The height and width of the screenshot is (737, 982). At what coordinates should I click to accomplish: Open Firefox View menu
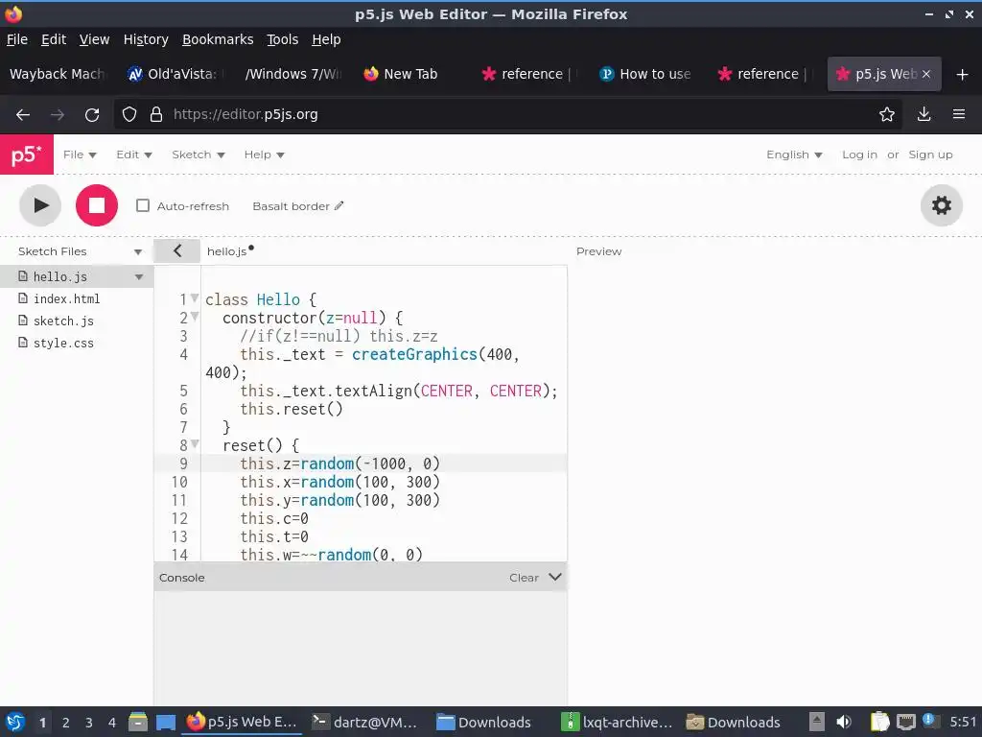(94, 39)
